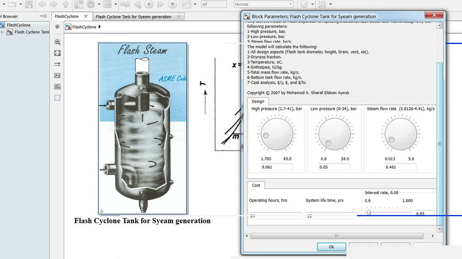Open dropdown next to Build Model icon
The width and height of the screenshot is (462, 259).
[x=330, y=4]
